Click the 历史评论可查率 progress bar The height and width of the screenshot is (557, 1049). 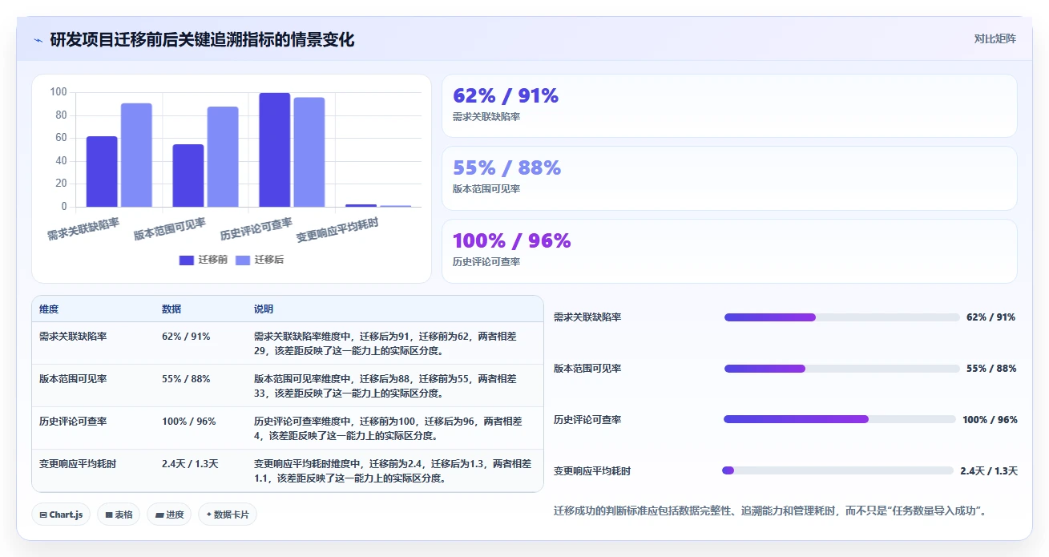coord(839,419)
